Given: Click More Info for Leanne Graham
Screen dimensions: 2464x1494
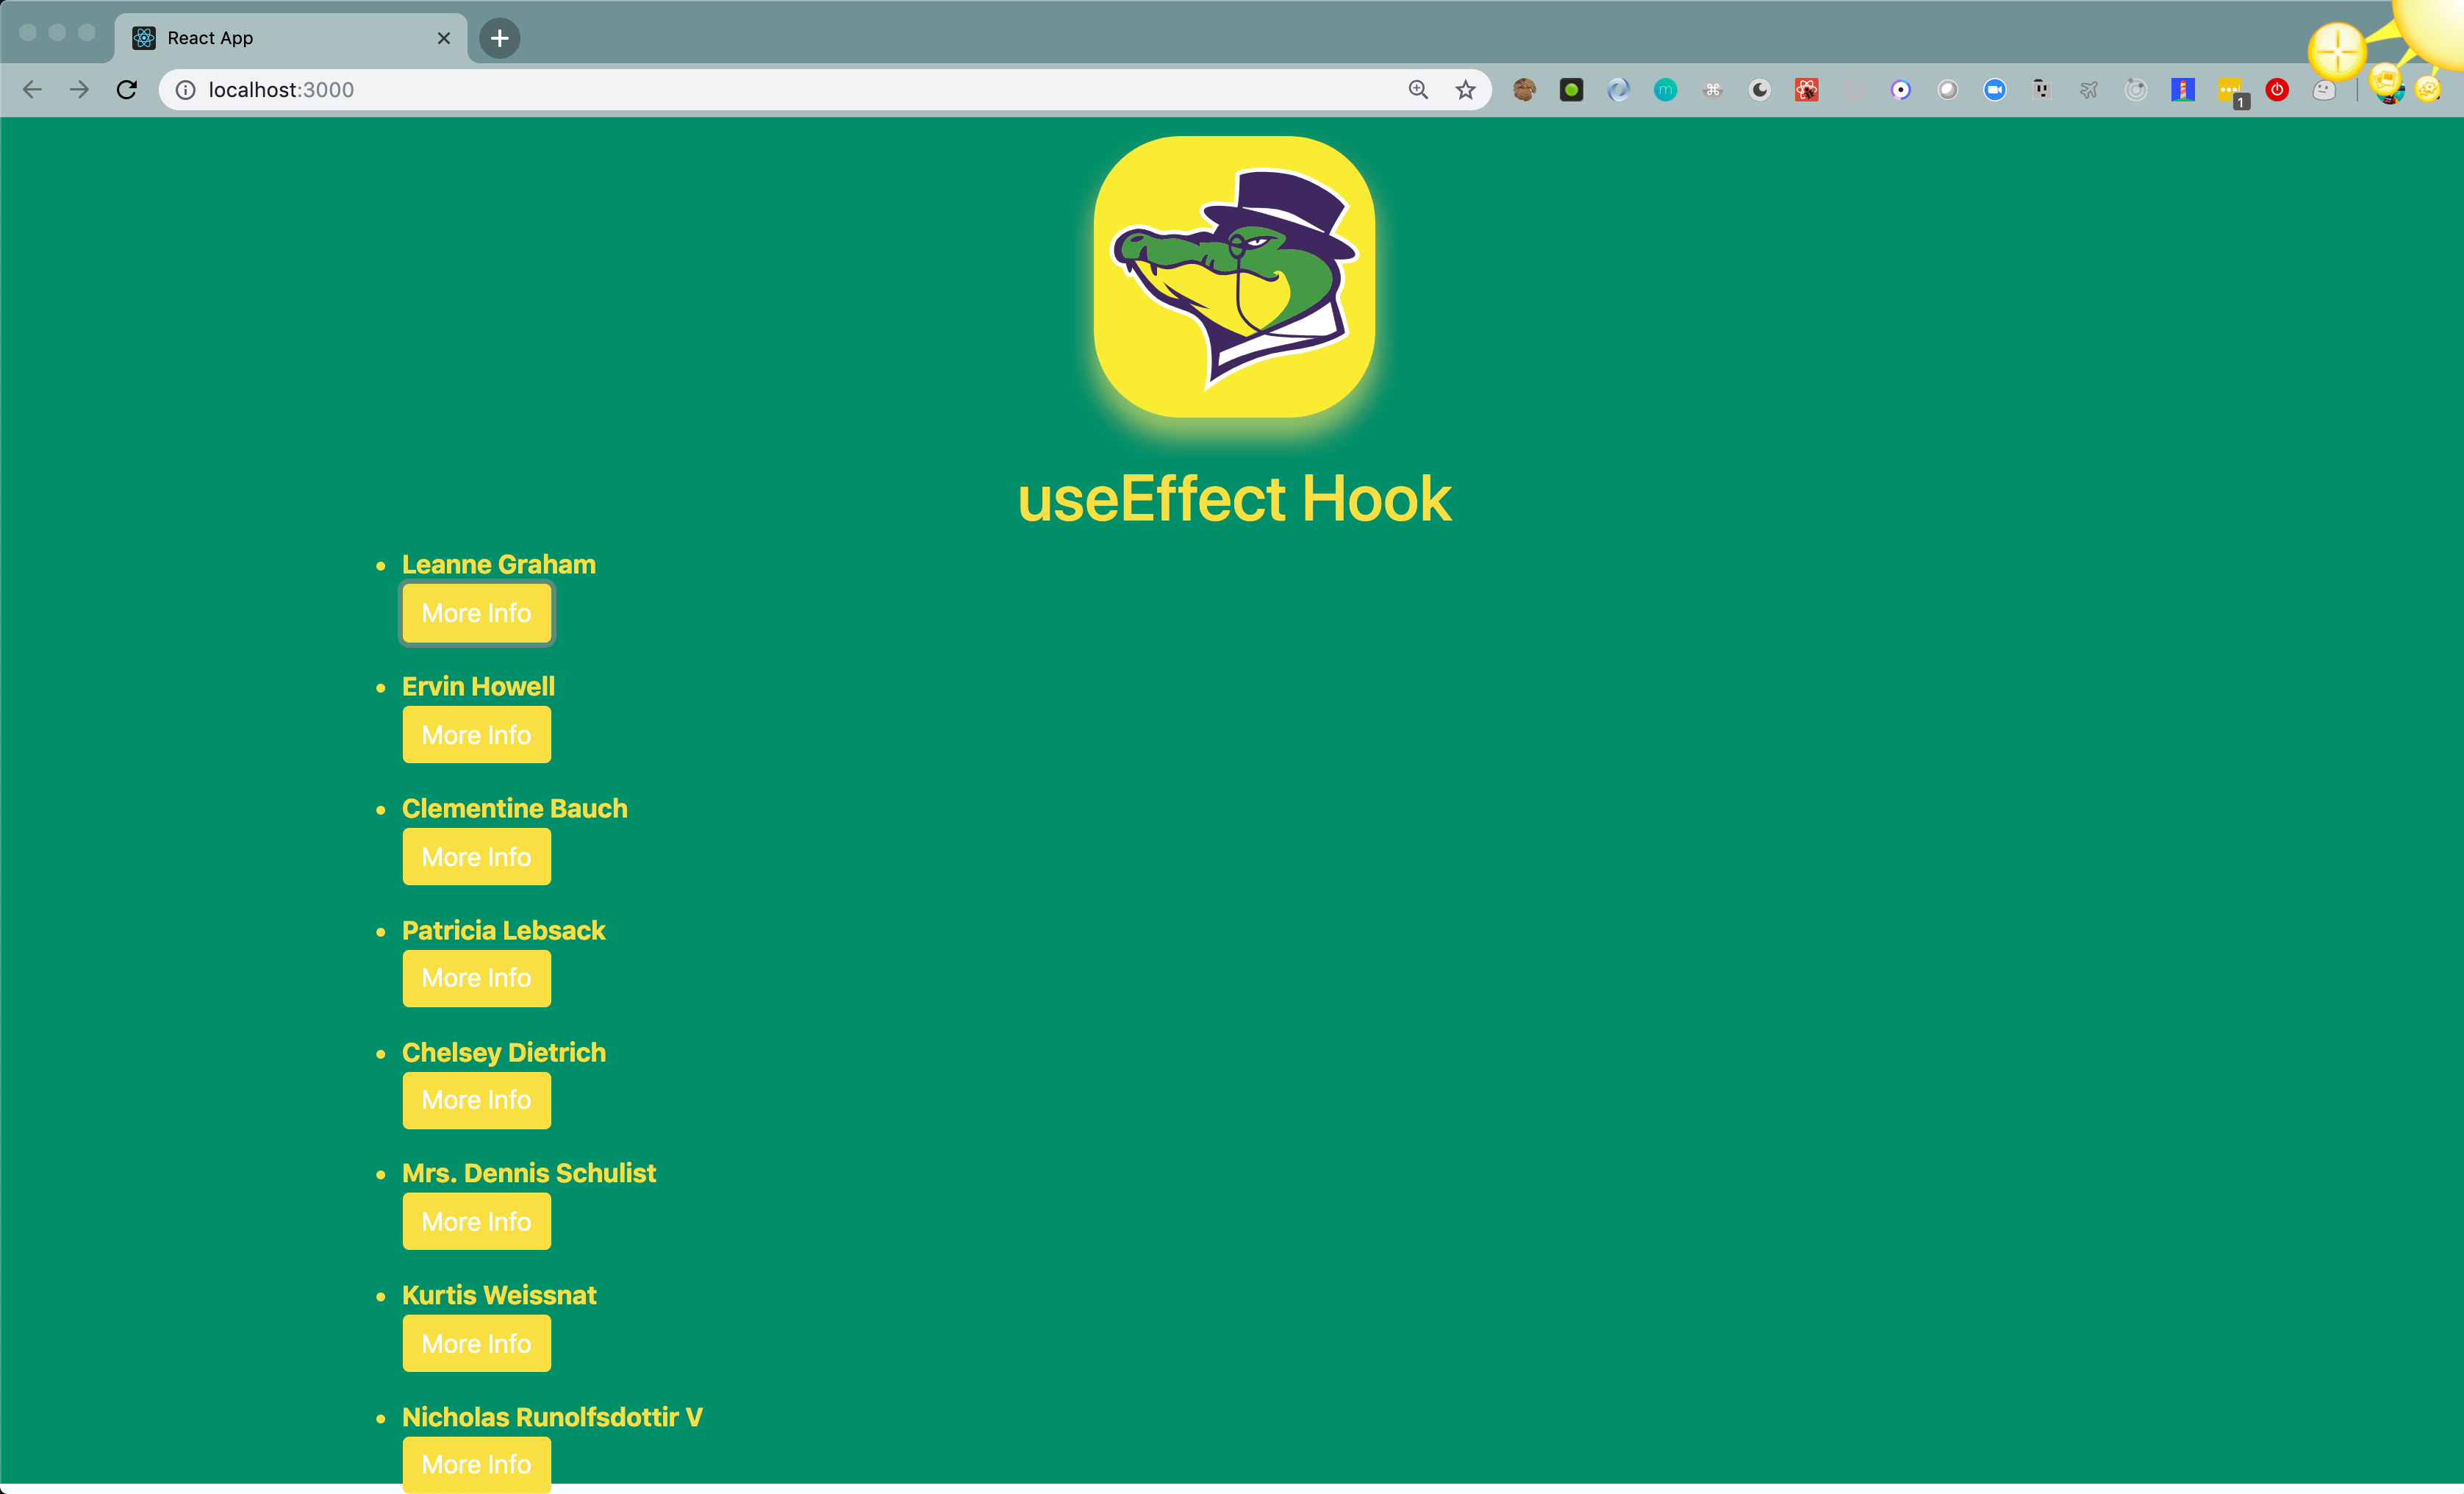Looking at the screenshot, I should point(477,614).
